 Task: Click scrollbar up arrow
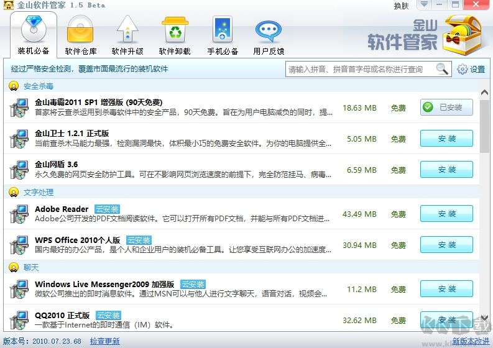484,93
